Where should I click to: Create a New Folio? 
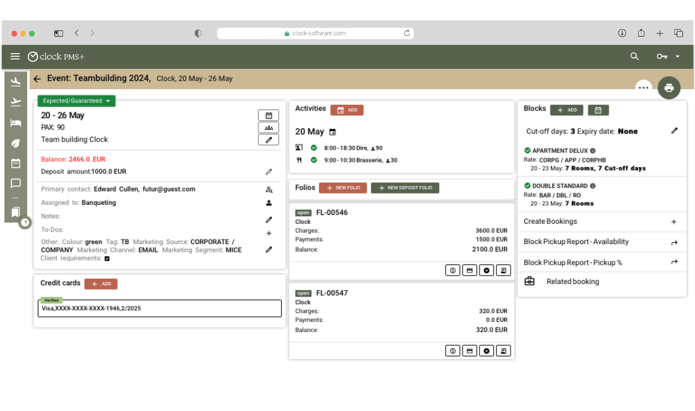tap(342, 188)
